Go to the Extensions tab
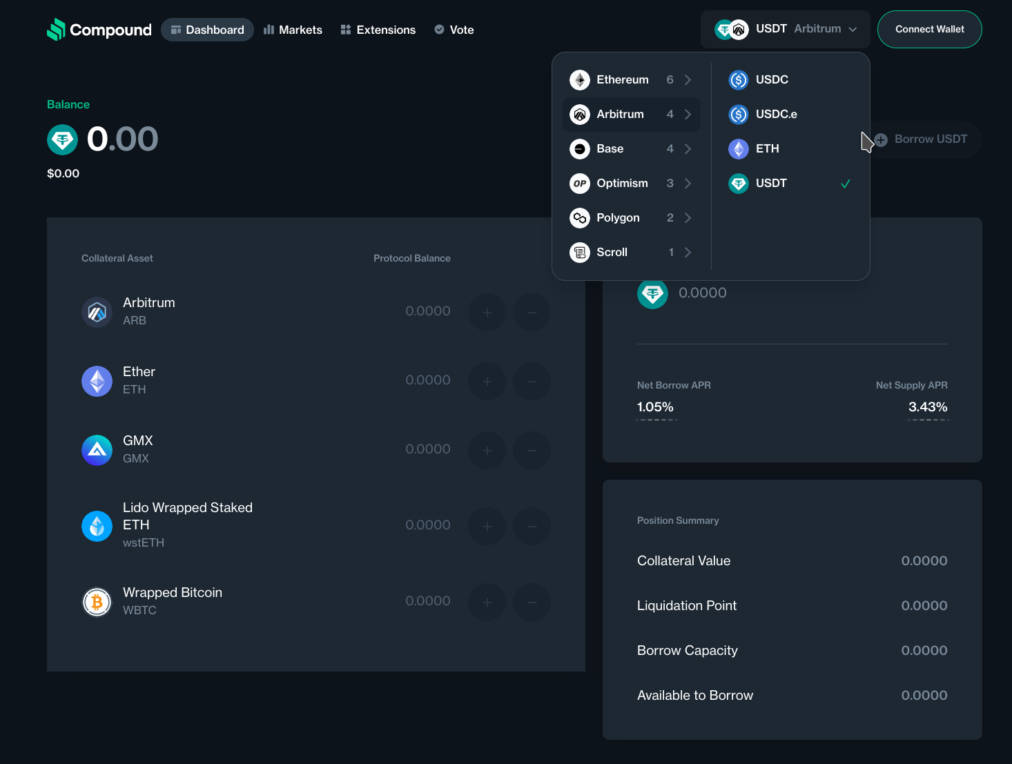Screen dimensions: 1012x764 [378, 30]
